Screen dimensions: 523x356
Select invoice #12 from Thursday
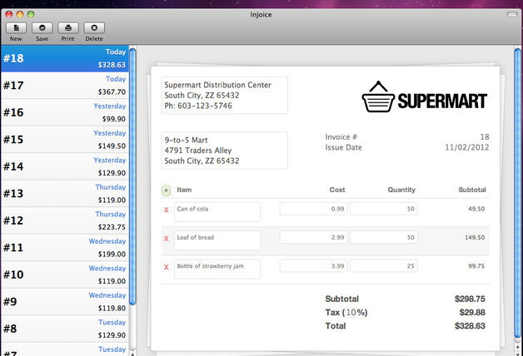point(64,220)
